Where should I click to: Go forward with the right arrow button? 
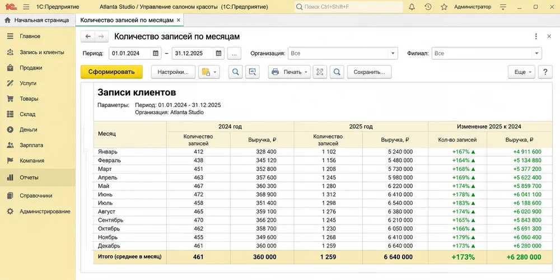point(101,36)
